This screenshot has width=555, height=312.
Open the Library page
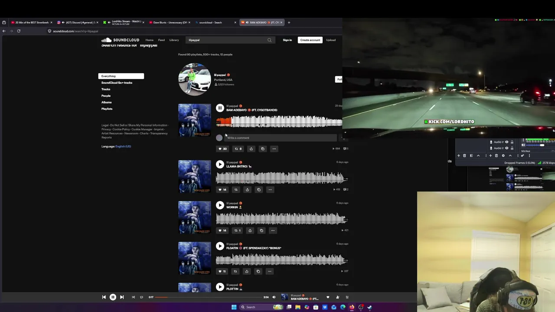(x=174, y=40)
